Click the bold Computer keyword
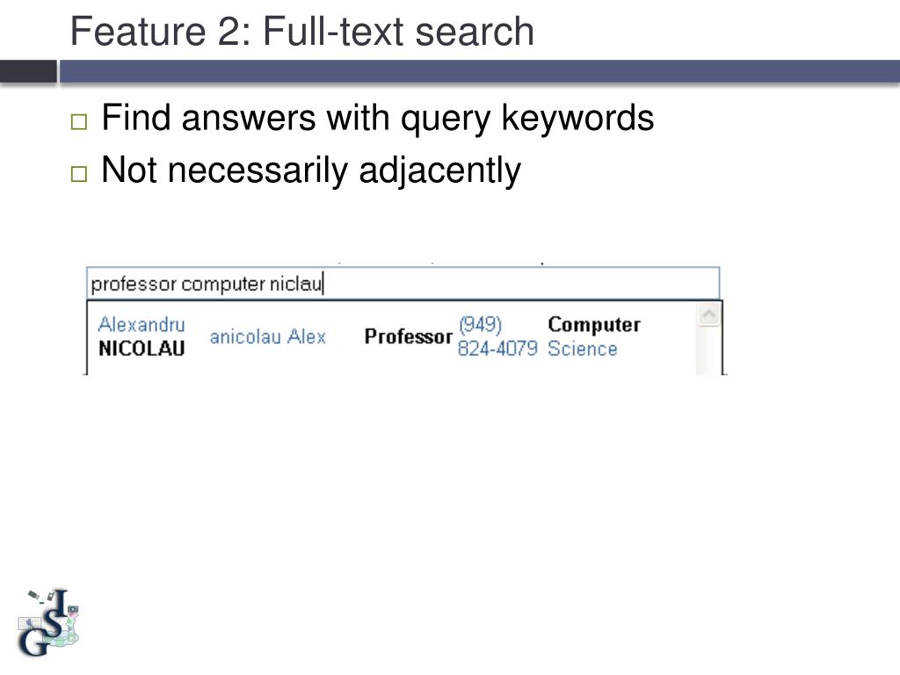Image resolution: width=900 pixels, height=675 pixels. 594,324
